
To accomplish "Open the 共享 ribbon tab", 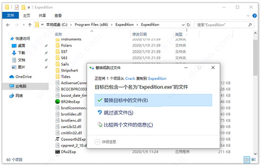I will point(42,16).
